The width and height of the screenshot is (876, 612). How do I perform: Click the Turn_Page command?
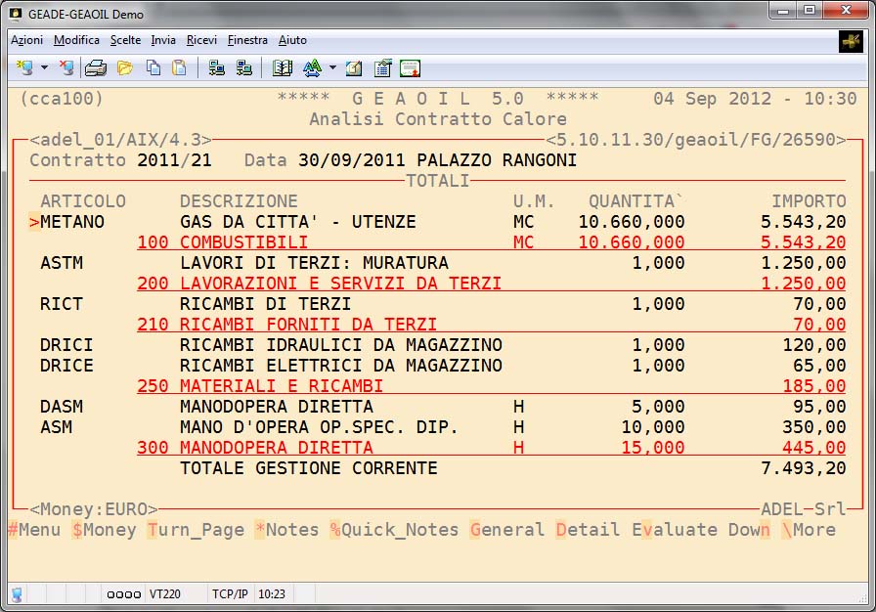196,530
